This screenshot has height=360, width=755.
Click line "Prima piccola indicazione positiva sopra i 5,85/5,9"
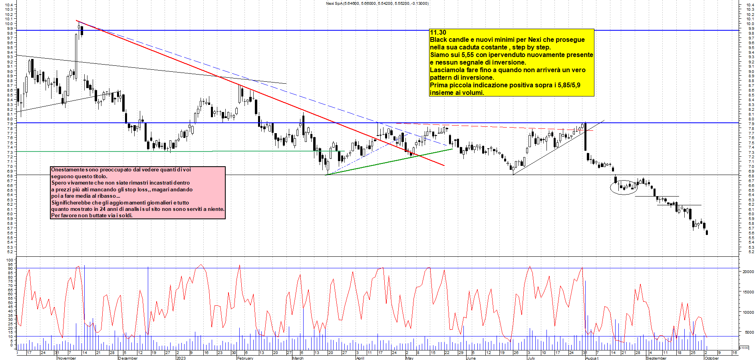point(505,85)
